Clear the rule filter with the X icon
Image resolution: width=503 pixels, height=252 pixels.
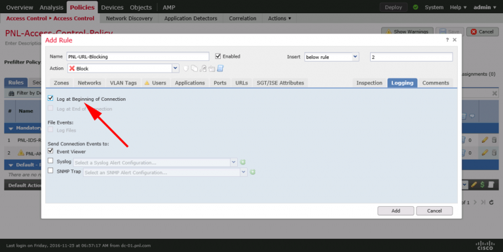click(x=494, y=94)
